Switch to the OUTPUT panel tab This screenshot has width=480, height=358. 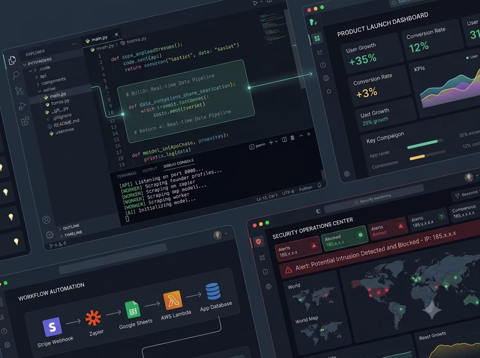[150, 169]
